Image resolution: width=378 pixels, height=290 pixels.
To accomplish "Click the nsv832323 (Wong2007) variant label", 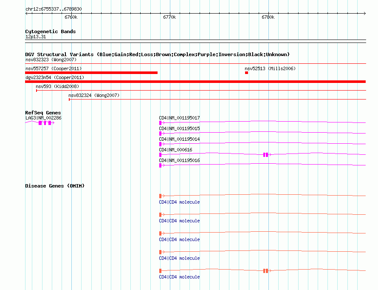I will tap(51, 60).
